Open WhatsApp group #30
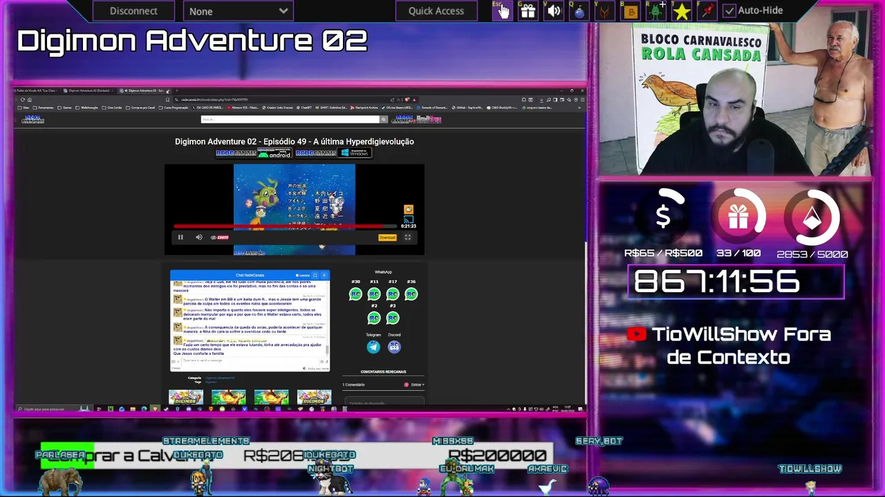Viewport: 885px width, 497px height. [355, 294]
